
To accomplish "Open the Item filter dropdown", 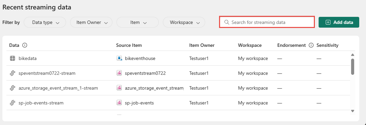I will tap(138, 22).
